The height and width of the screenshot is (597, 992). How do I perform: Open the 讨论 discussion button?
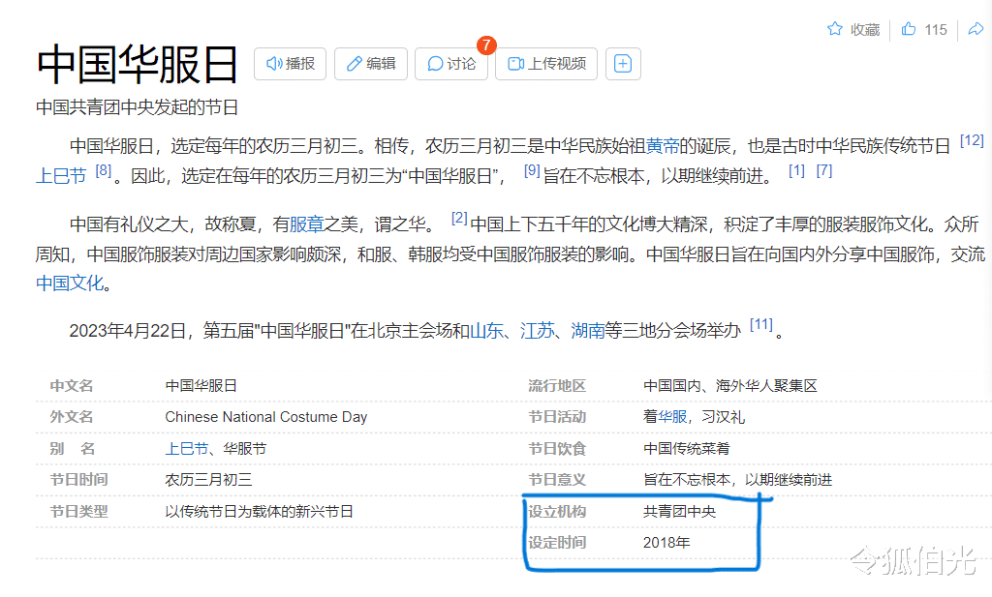(x=451, y=64)
